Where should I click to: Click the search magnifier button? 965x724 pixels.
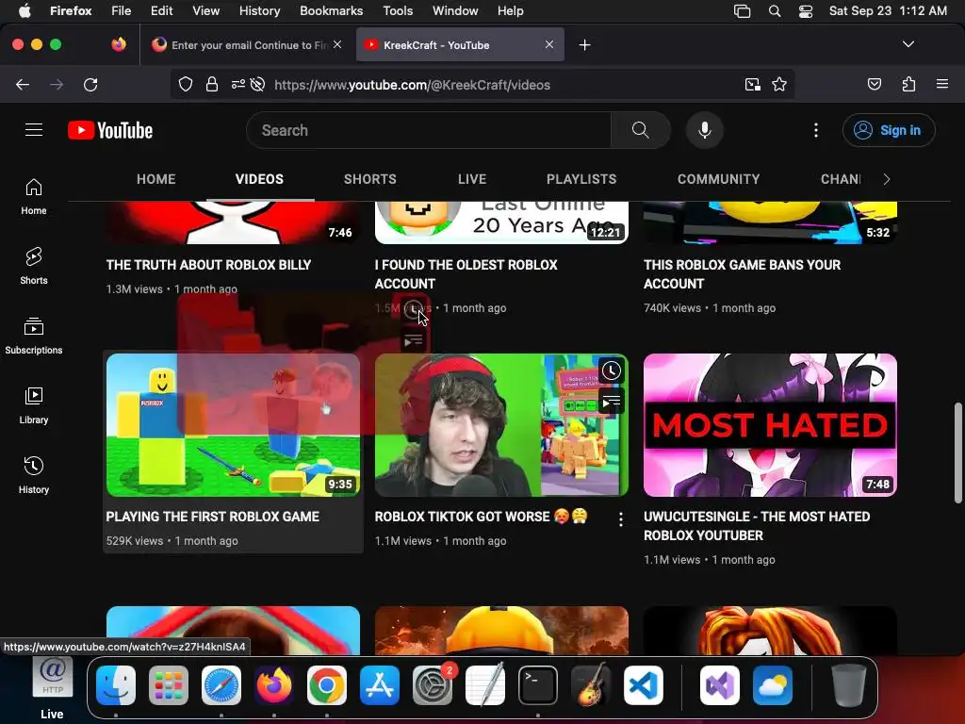640,130
